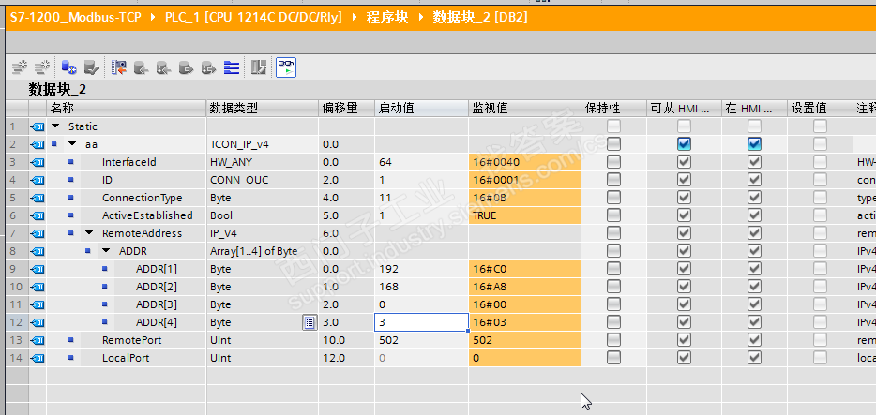Collapse the ADDR array node
The height and width of the screenshot is (415, 876).
(106, 251)
